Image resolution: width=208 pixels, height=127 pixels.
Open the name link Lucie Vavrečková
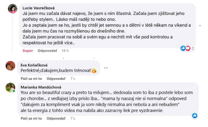pos(38,8)
